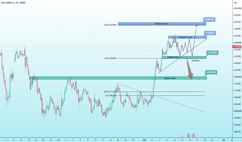The height and width of the screenshot is (142, 242).
Task: Select the 4.509,425 price callout label
Action: pos(209,20)
